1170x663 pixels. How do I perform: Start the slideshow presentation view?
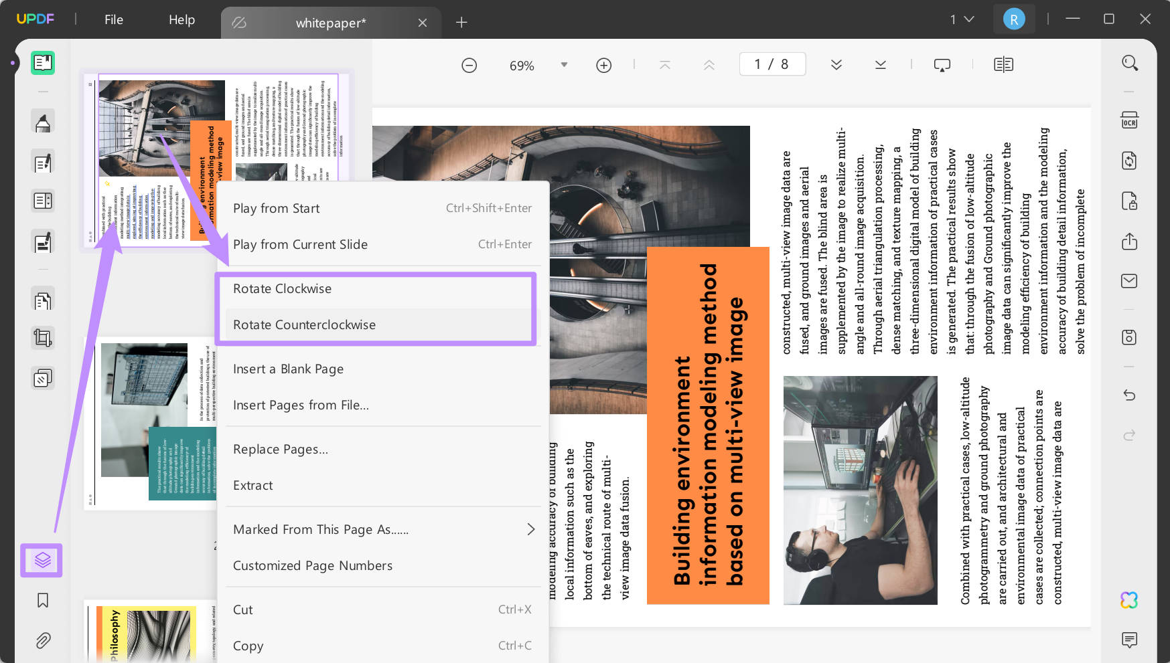[x=942, y=64]
